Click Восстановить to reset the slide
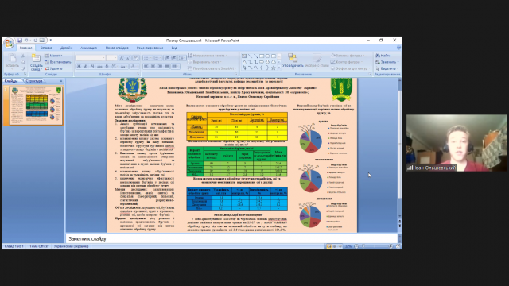Screen dimensions: 509x286 (x=58, y=62)
